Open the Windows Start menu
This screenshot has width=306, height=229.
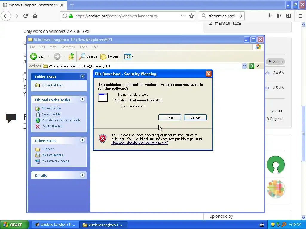point(14,225)
